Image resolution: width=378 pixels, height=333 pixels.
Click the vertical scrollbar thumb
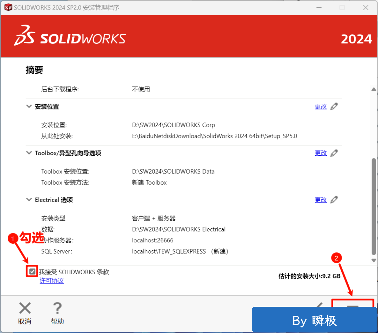coord(373,207)
